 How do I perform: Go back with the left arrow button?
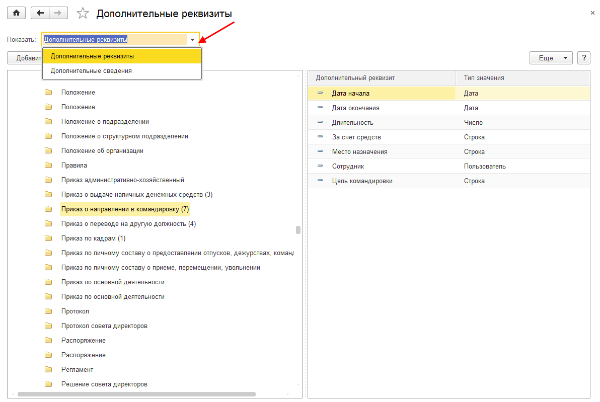click(40, 13)
